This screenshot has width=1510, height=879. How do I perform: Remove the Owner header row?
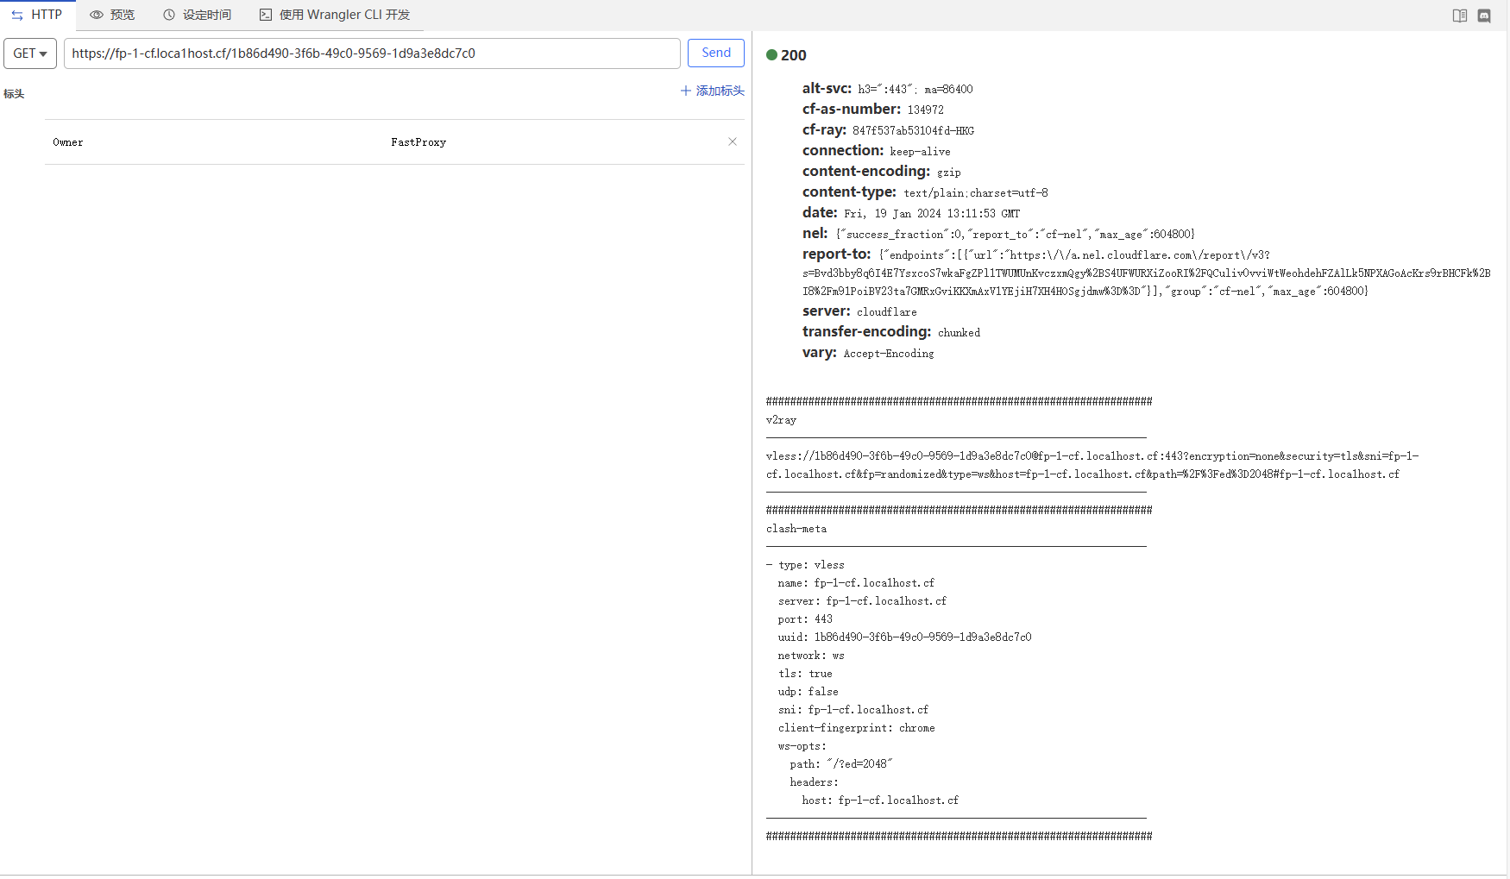[x=732, y=141]
